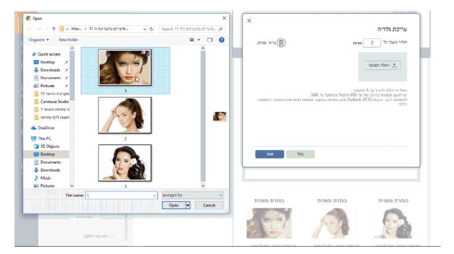
Task: Toggle the preview pane icon
Action: tap(209, 40)
